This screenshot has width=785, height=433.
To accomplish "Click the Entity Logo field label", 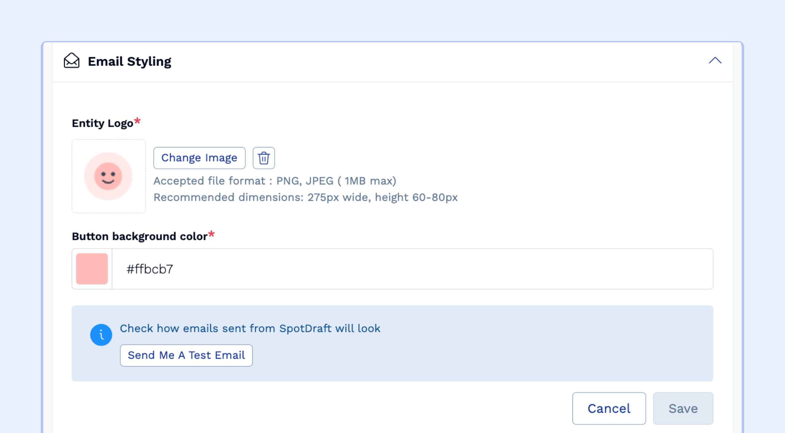I will [102, 123].
